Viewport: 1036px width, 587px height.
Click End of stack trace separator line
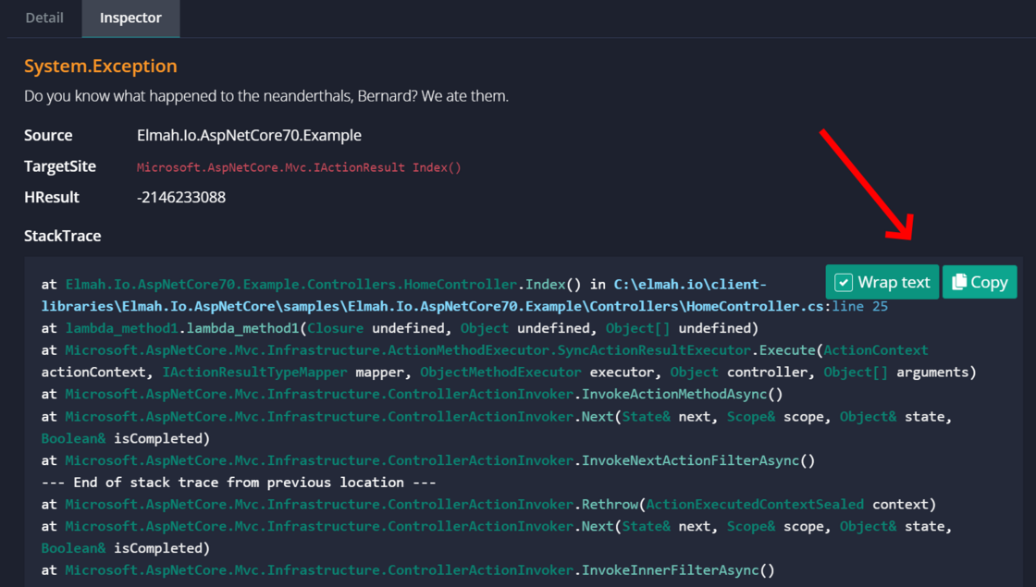click(239, 483)
